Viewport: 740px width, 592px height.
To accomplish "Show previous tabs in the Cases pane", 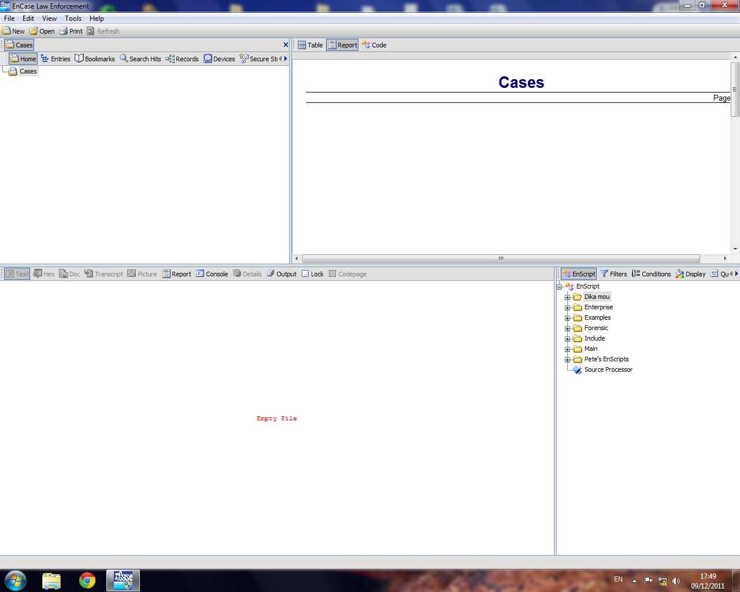I will pyautogui.click(x=280, y=59).
